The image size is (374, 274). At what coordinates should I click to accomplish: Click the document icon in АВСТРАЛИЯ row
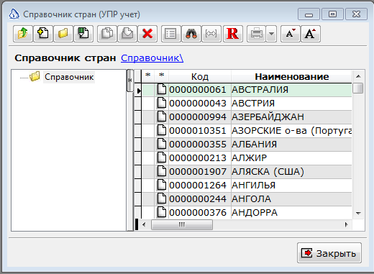coord(162,89)
